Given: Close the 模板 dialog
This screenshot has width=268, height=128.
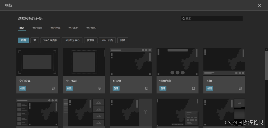Looking at the screenshot, I should (259, 5).
